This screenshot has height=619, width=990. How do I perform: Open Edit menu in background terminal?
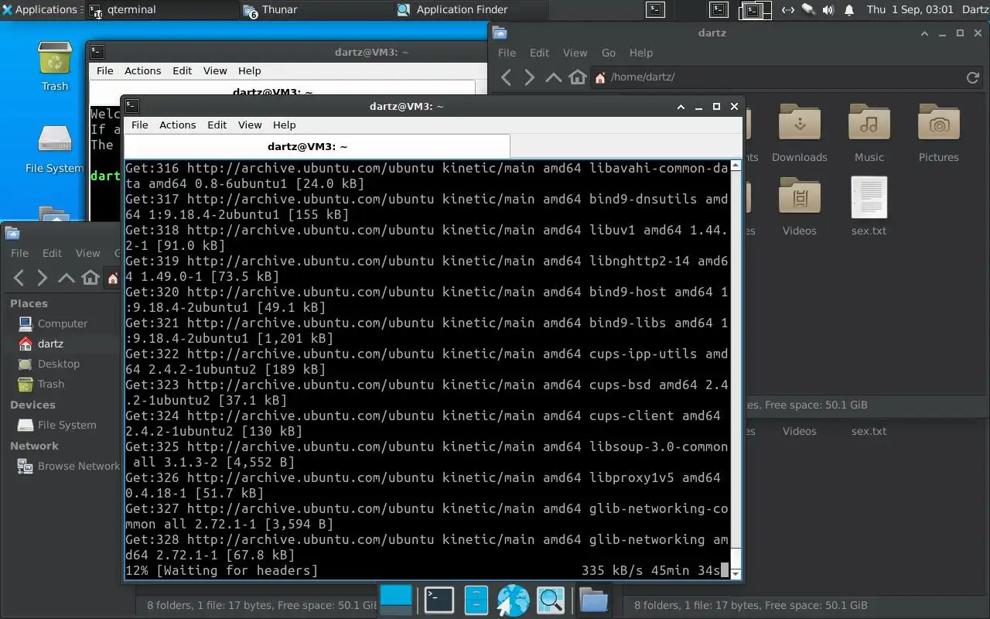click(183, 70)
